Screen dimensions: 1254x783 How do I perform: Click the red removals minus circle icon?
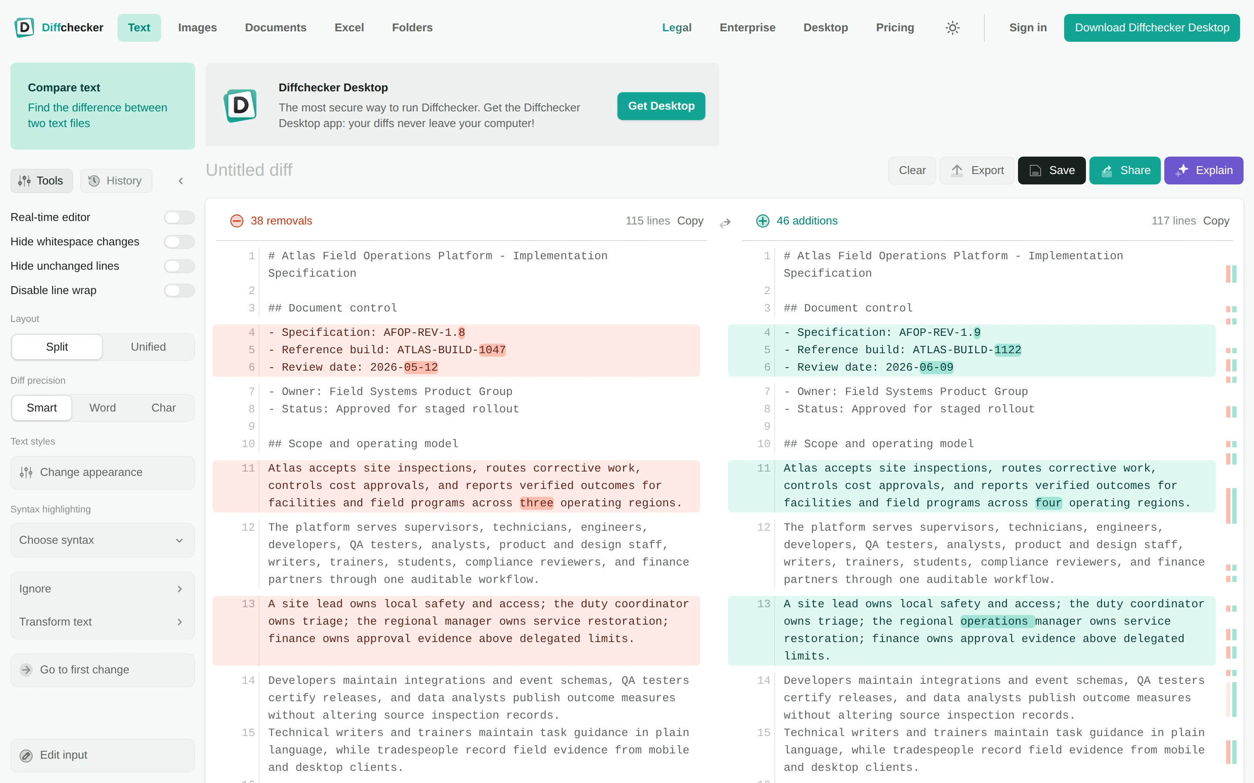[x=237, y=221]
